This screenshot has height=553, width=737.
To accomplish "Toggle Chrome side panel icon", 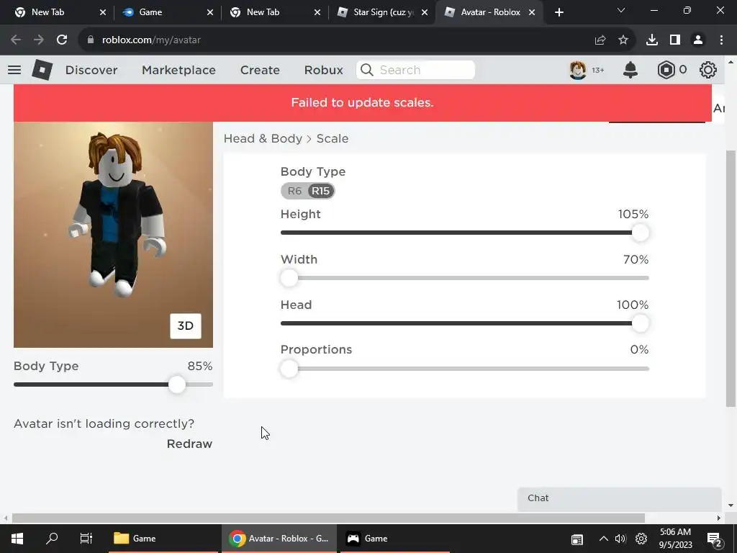I will pyautogui.click(x=675, y=40).
